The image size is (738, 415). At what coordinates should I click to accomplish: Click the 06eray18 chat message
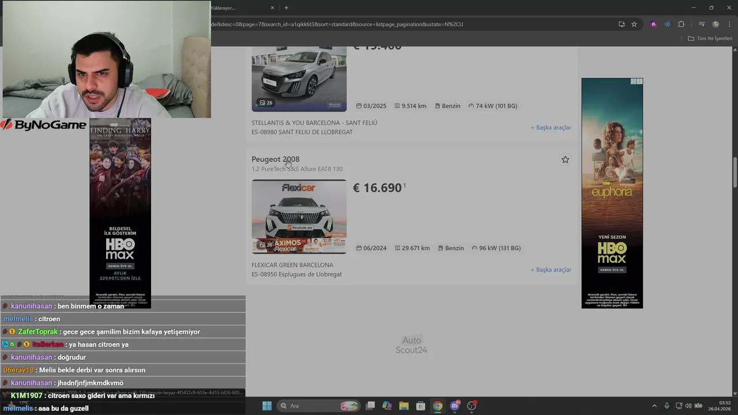[74, 370]
